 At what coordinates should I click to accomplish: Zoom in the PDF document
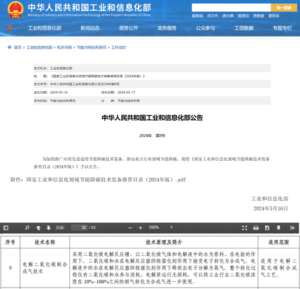(139, 227)
